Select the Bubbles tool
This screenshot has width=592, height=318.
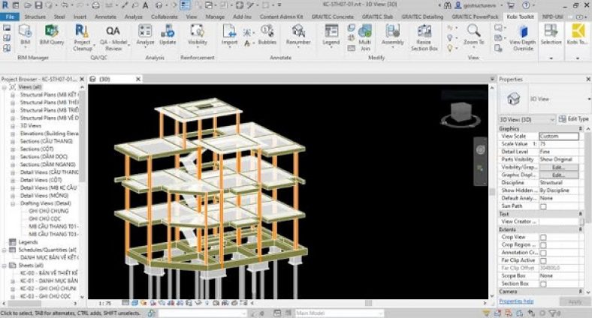point(267,34)
